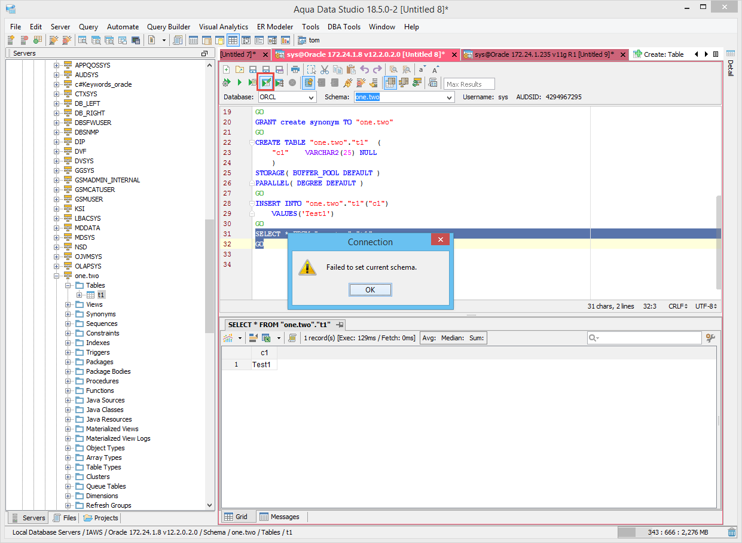Screen dimensions: 742x543
Task: Click OK in the Connection dialog
Action: (x=370, y=289)
